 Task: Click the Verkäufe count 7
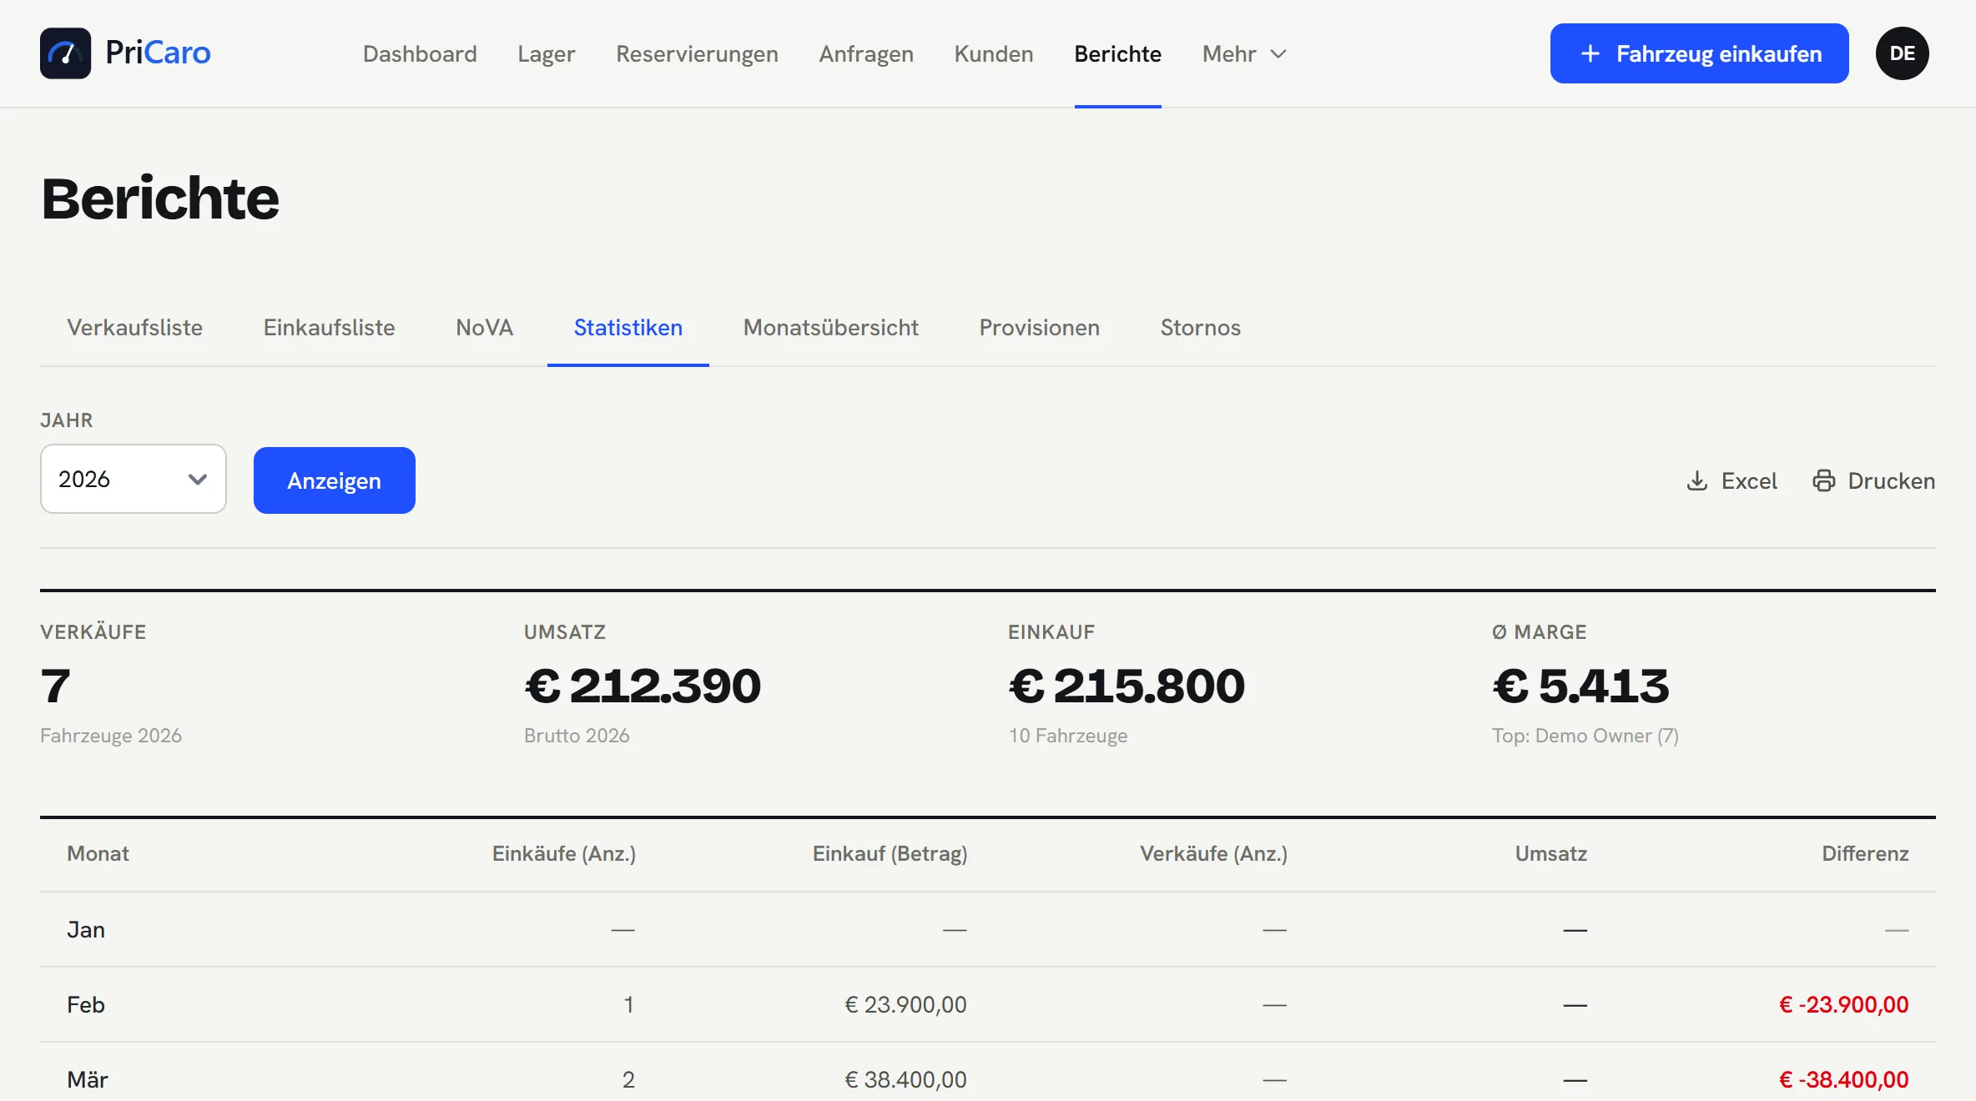coord(55,686)
